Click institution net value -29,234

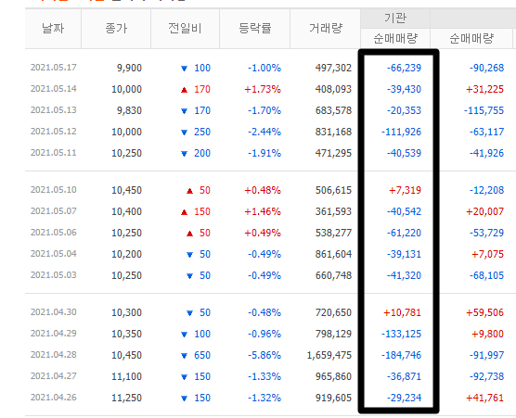click(x=404, y=398)
